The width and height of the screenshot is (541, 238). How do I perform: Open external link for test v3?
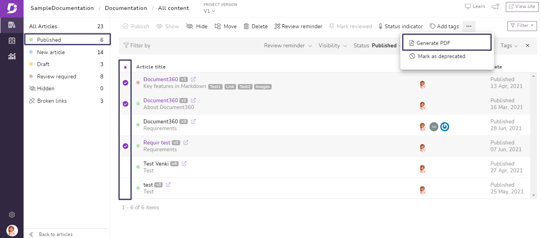coord(168,185)
